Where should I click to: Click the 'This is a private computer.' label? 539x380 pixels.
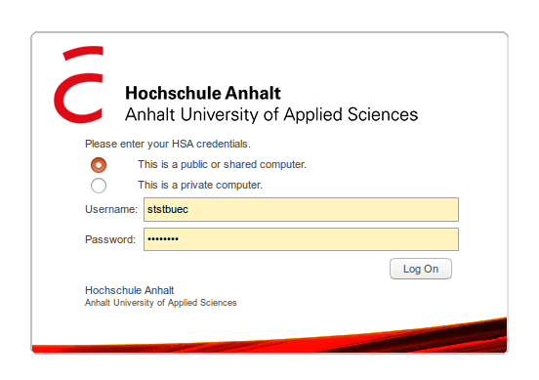(x=200, y=185)
